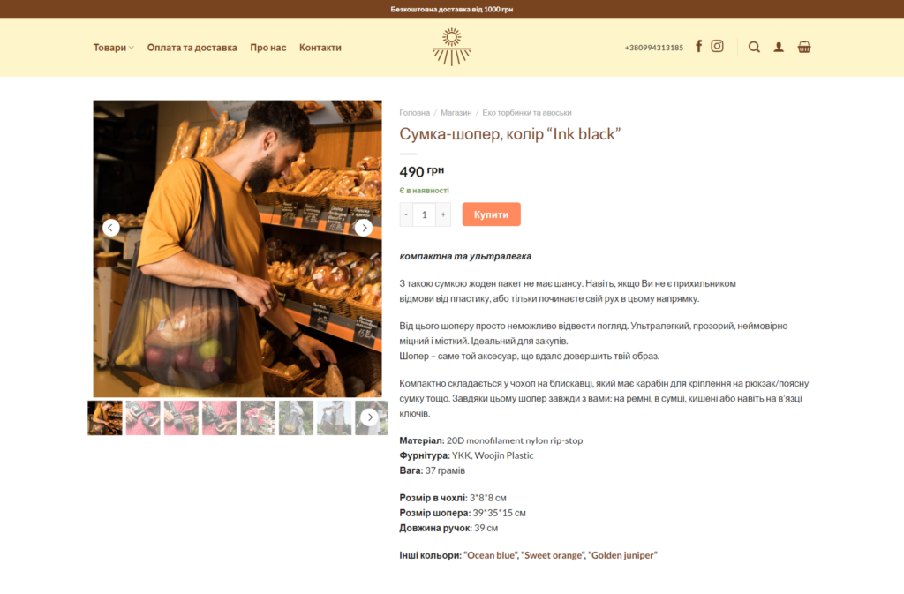This screenshot has width=904, height=594.
Task: Go to Еко торбинки та авоськи breadcrumb
Action: 527,113
